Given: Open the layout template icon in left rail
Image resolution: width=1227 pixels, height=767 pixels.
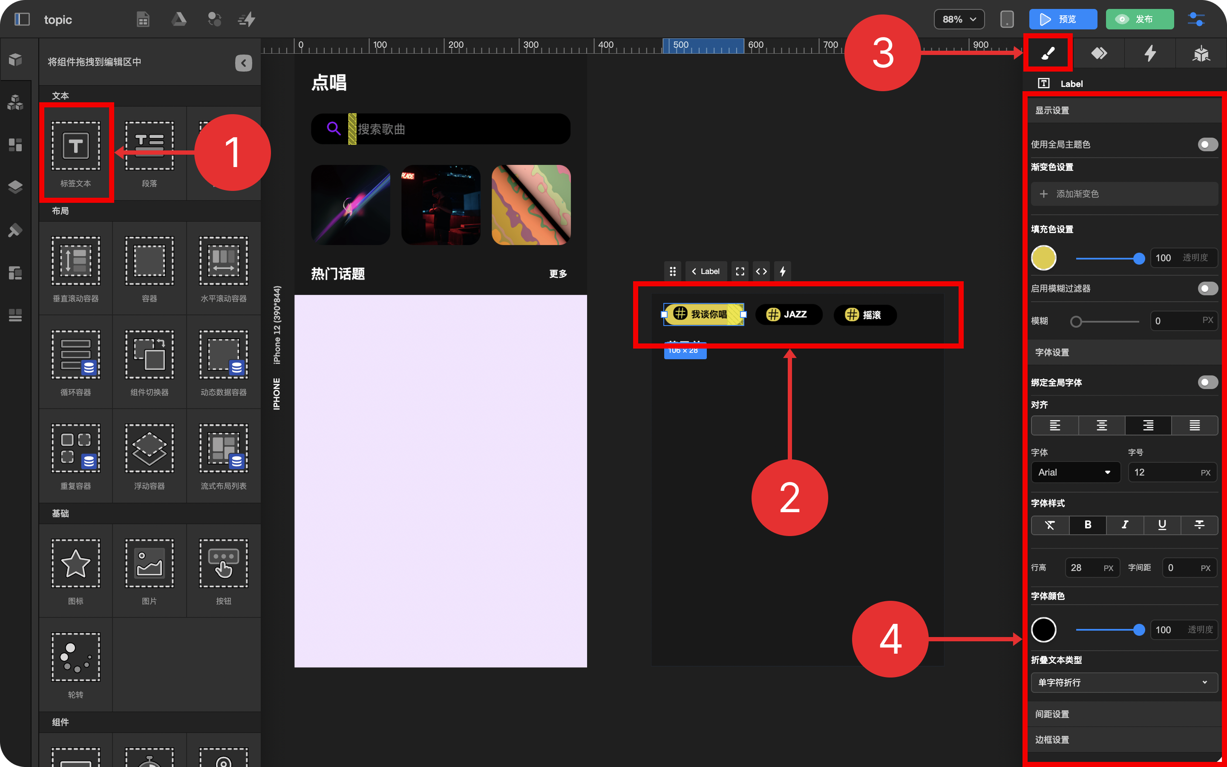Looking at the screenshot, I should point(15,273).
